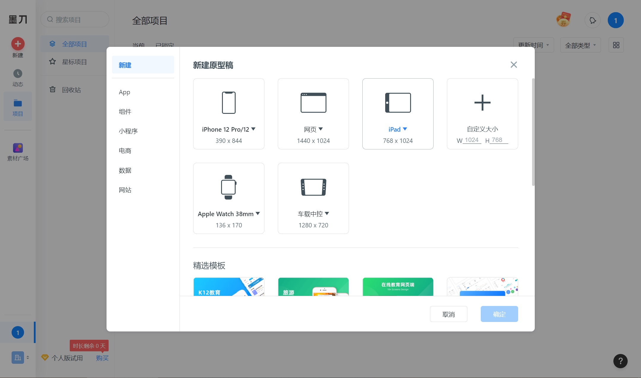Screen dimensions: 641x378
Task: Open the K12教育 template thumbnail
Action: click(229, 287)
